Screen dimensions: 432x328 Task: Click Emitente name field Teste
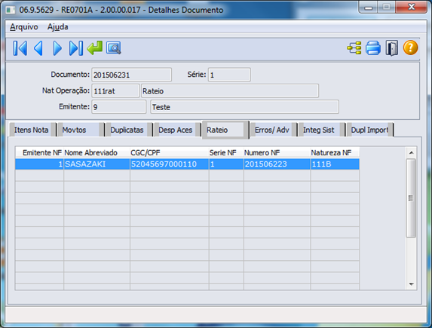point(245,106)
